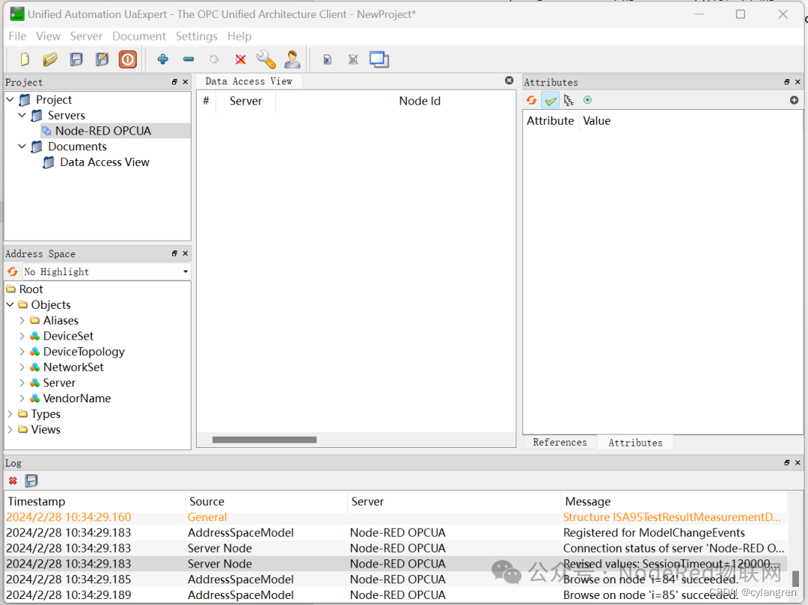Expand the Types folder in Address Space
This screenshot has height=605, width=808.
click(10, 414)
